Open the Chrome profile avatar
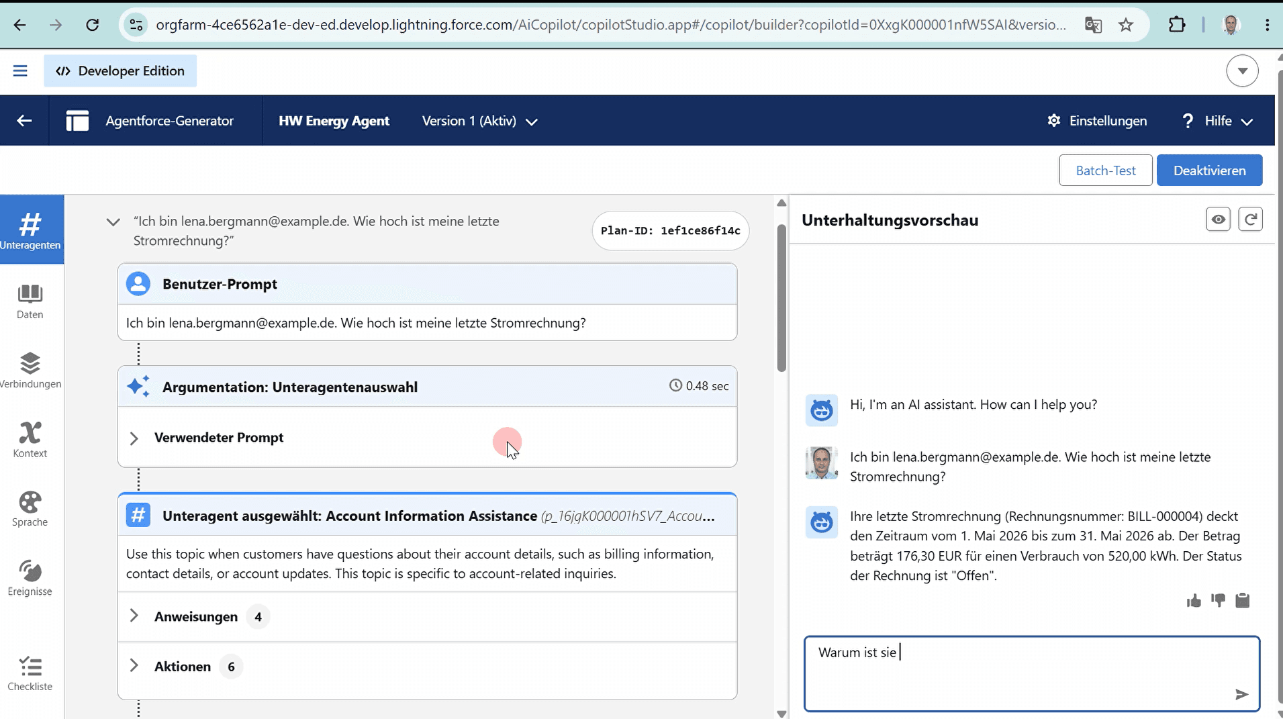1283x719 pixels. coord(1231,25)
